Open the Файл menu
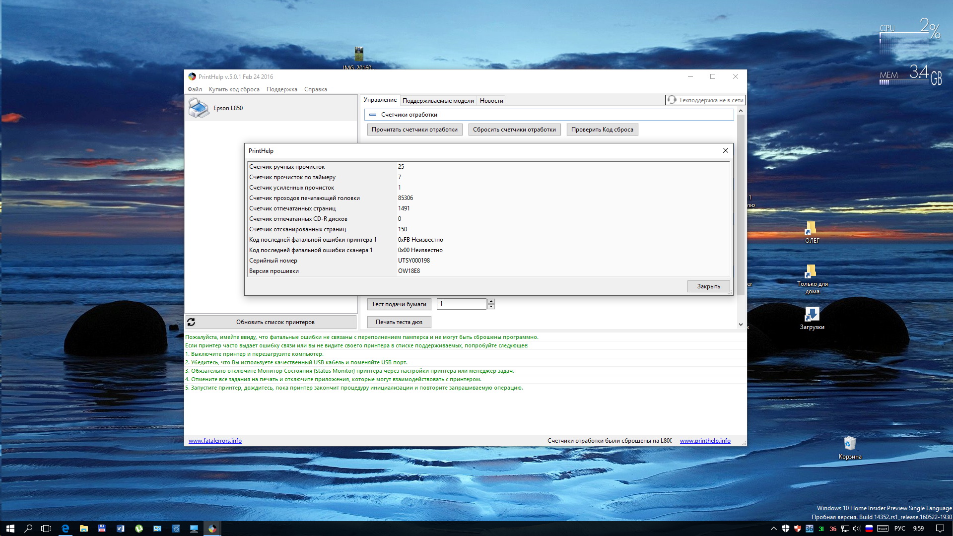This screenshot has width=953, height=536. click(195, 89)
